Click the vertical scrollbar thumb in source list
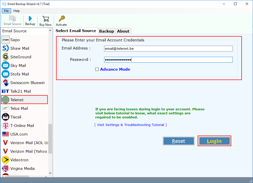This screenshot has height=183, width=253. pos(50,139)
